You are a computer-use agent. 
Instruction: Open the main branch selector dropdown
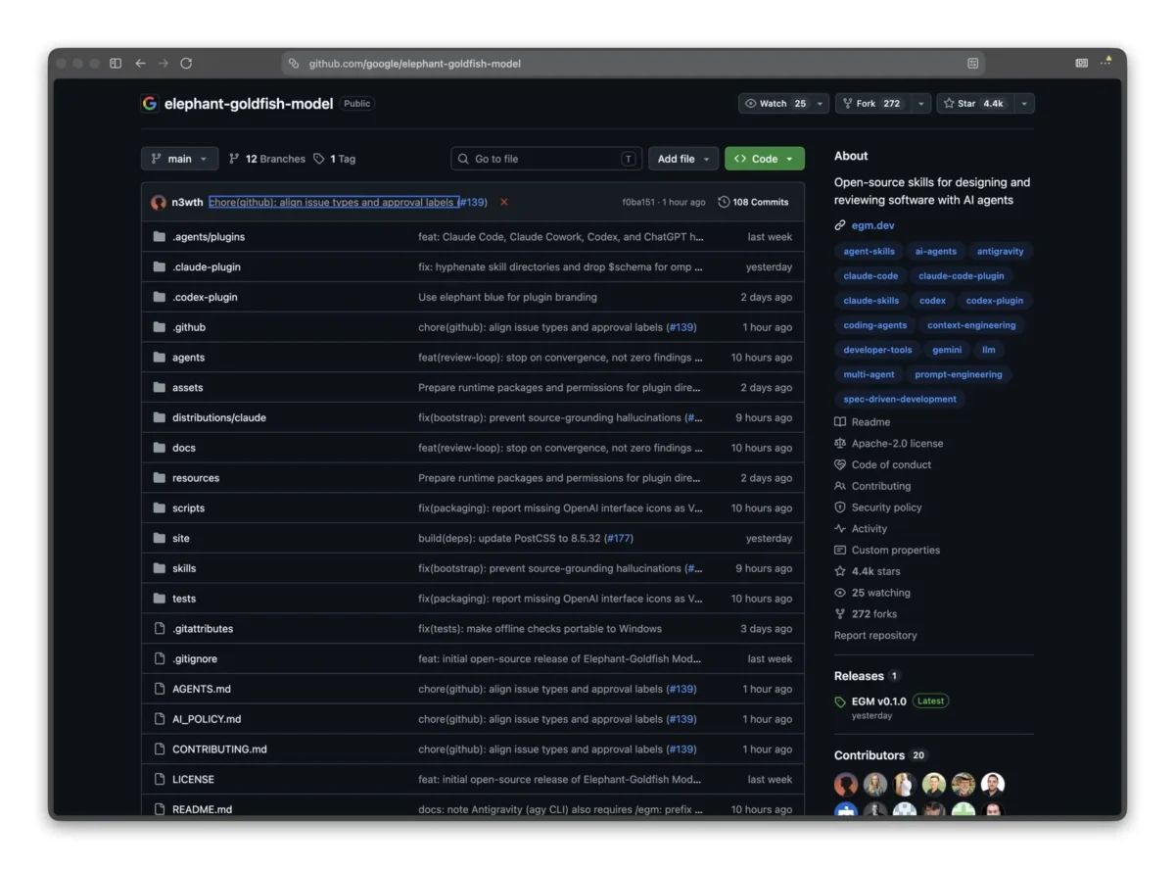click(179, 159)
